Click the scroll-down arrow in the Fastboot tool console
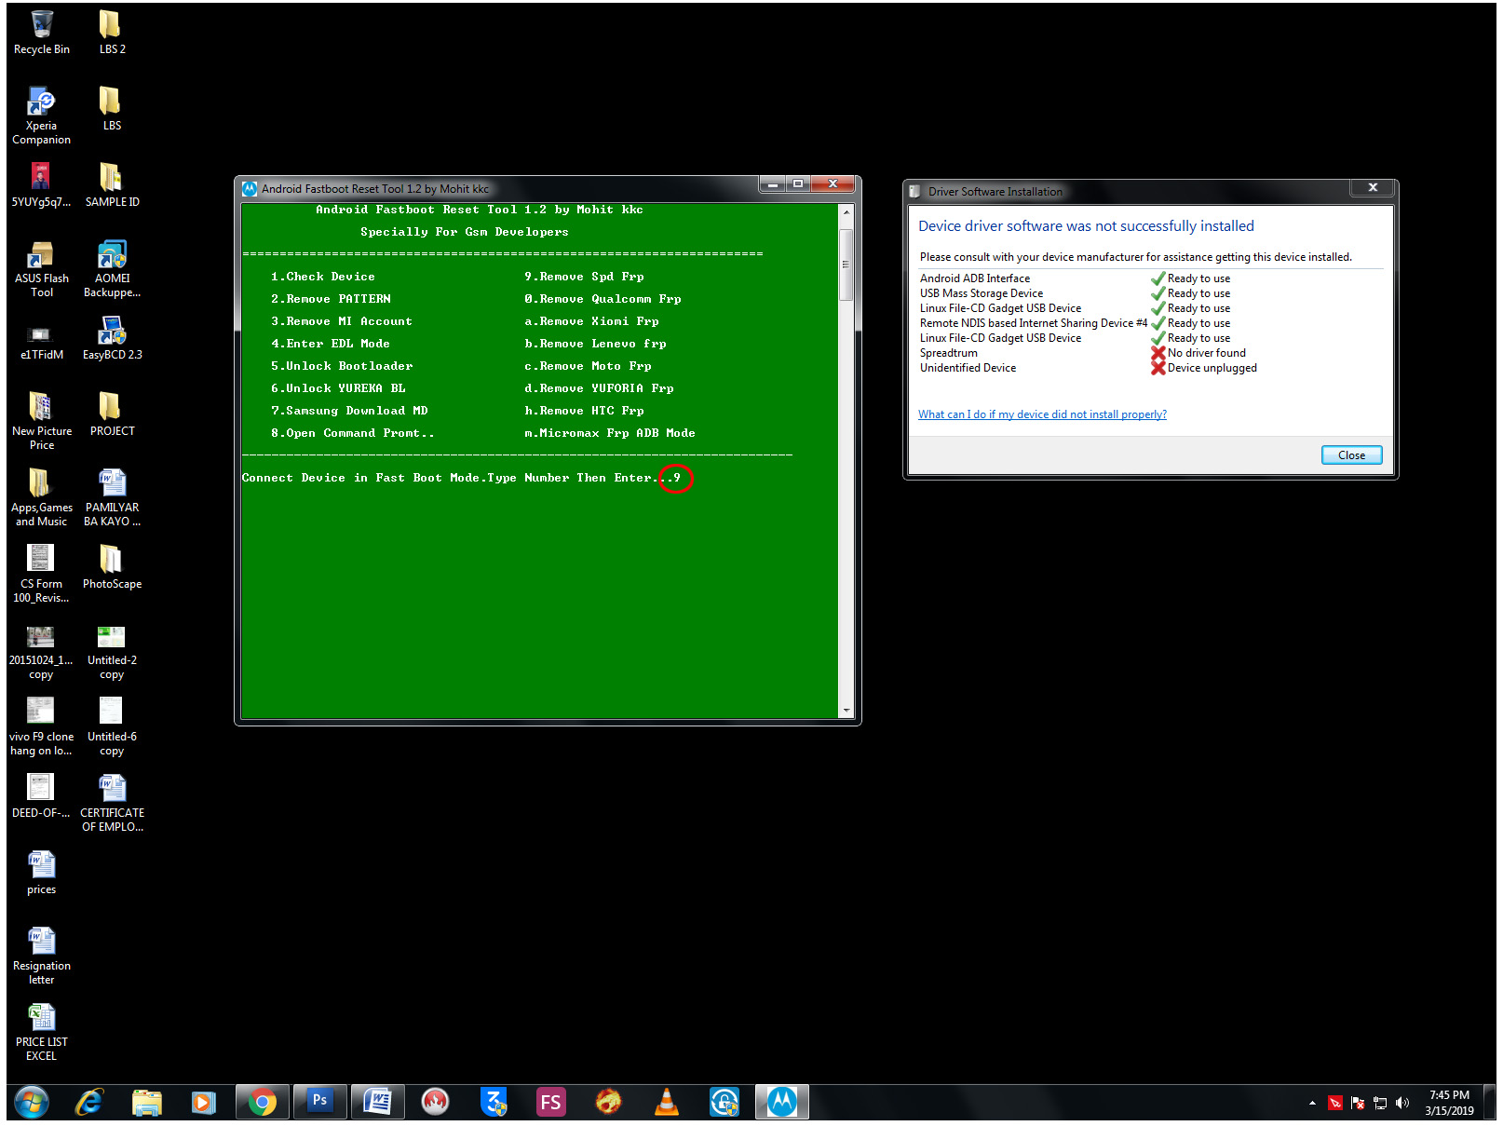 [846, 711]
